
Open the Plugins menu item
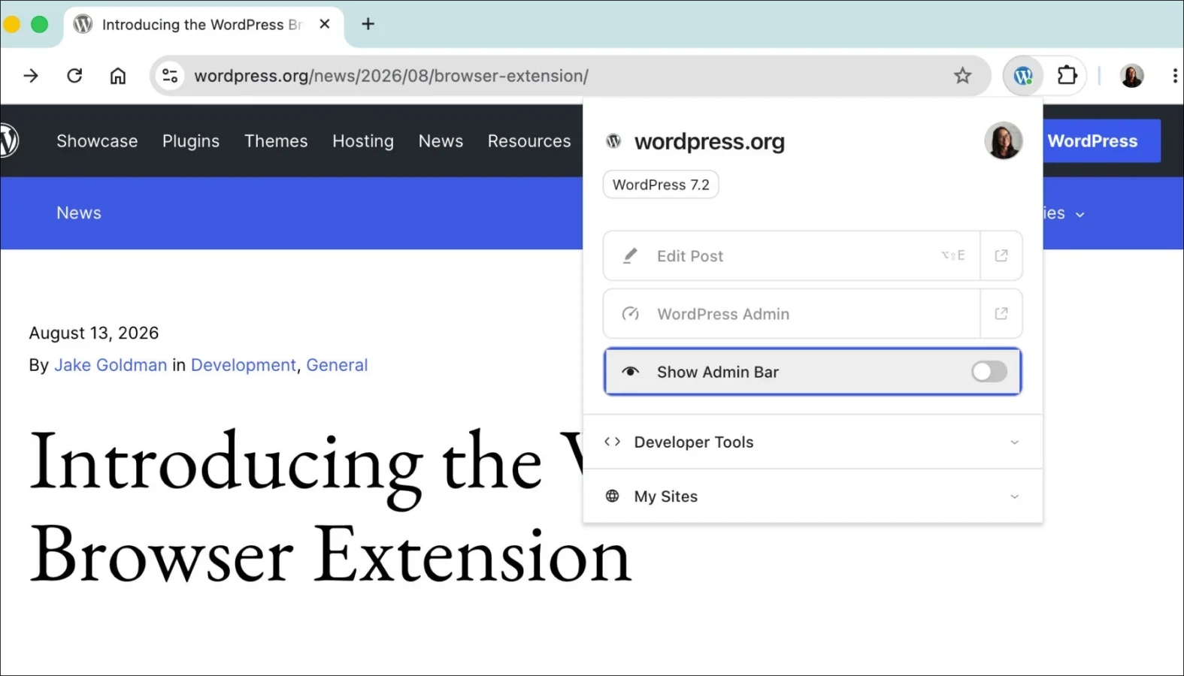coord(191,140)
